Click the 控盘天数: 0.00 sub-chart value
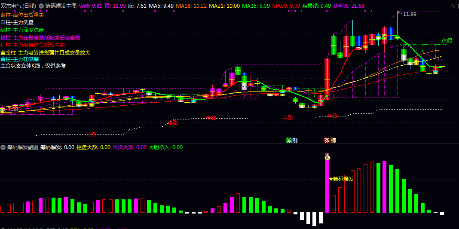Image resolution: width=459 pixels, height=229 pixels. click(93, 147)
